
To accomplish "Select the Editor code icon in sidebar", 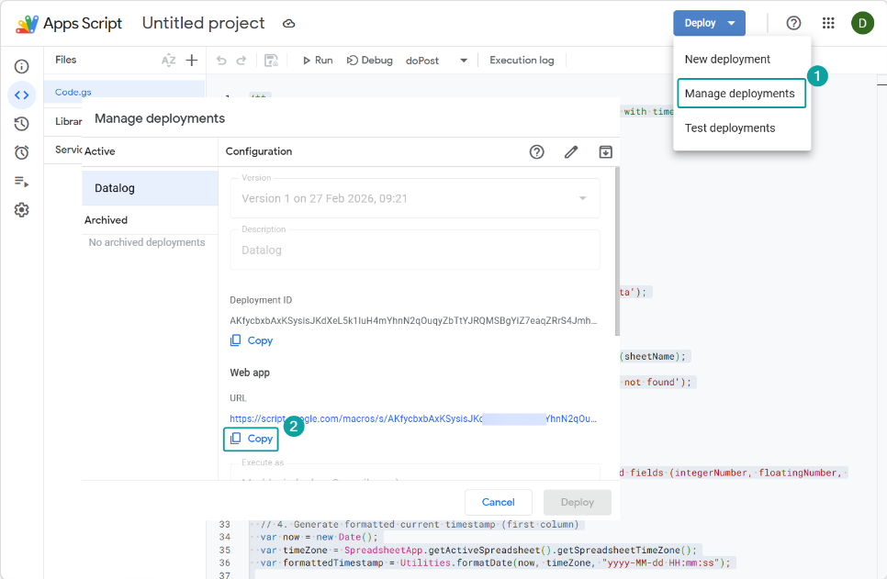I will pos(21,95).
